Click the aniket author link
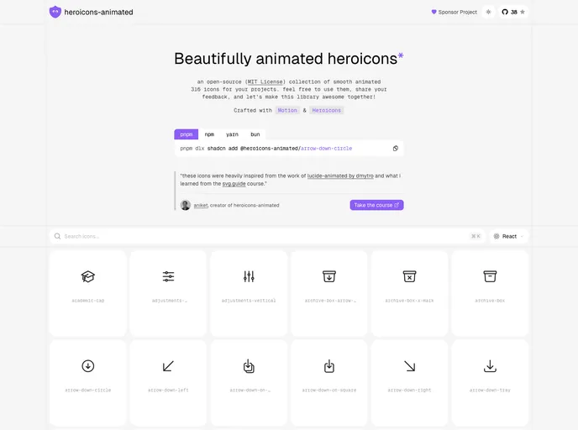578x430 pixels. (x=201, y=205)
